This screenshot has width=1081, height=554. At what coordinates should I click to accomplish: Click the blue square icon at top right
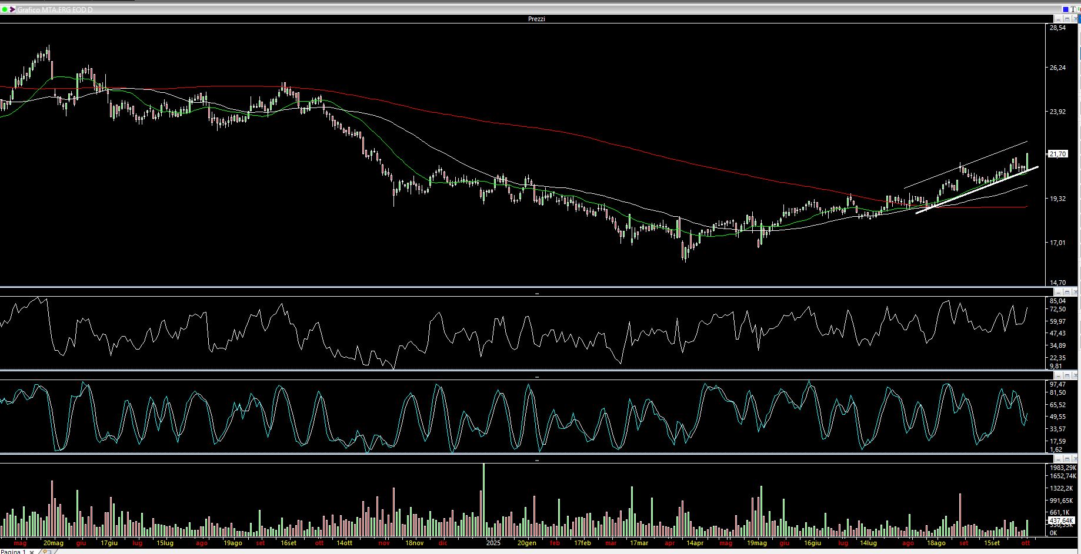[1066, 9]
